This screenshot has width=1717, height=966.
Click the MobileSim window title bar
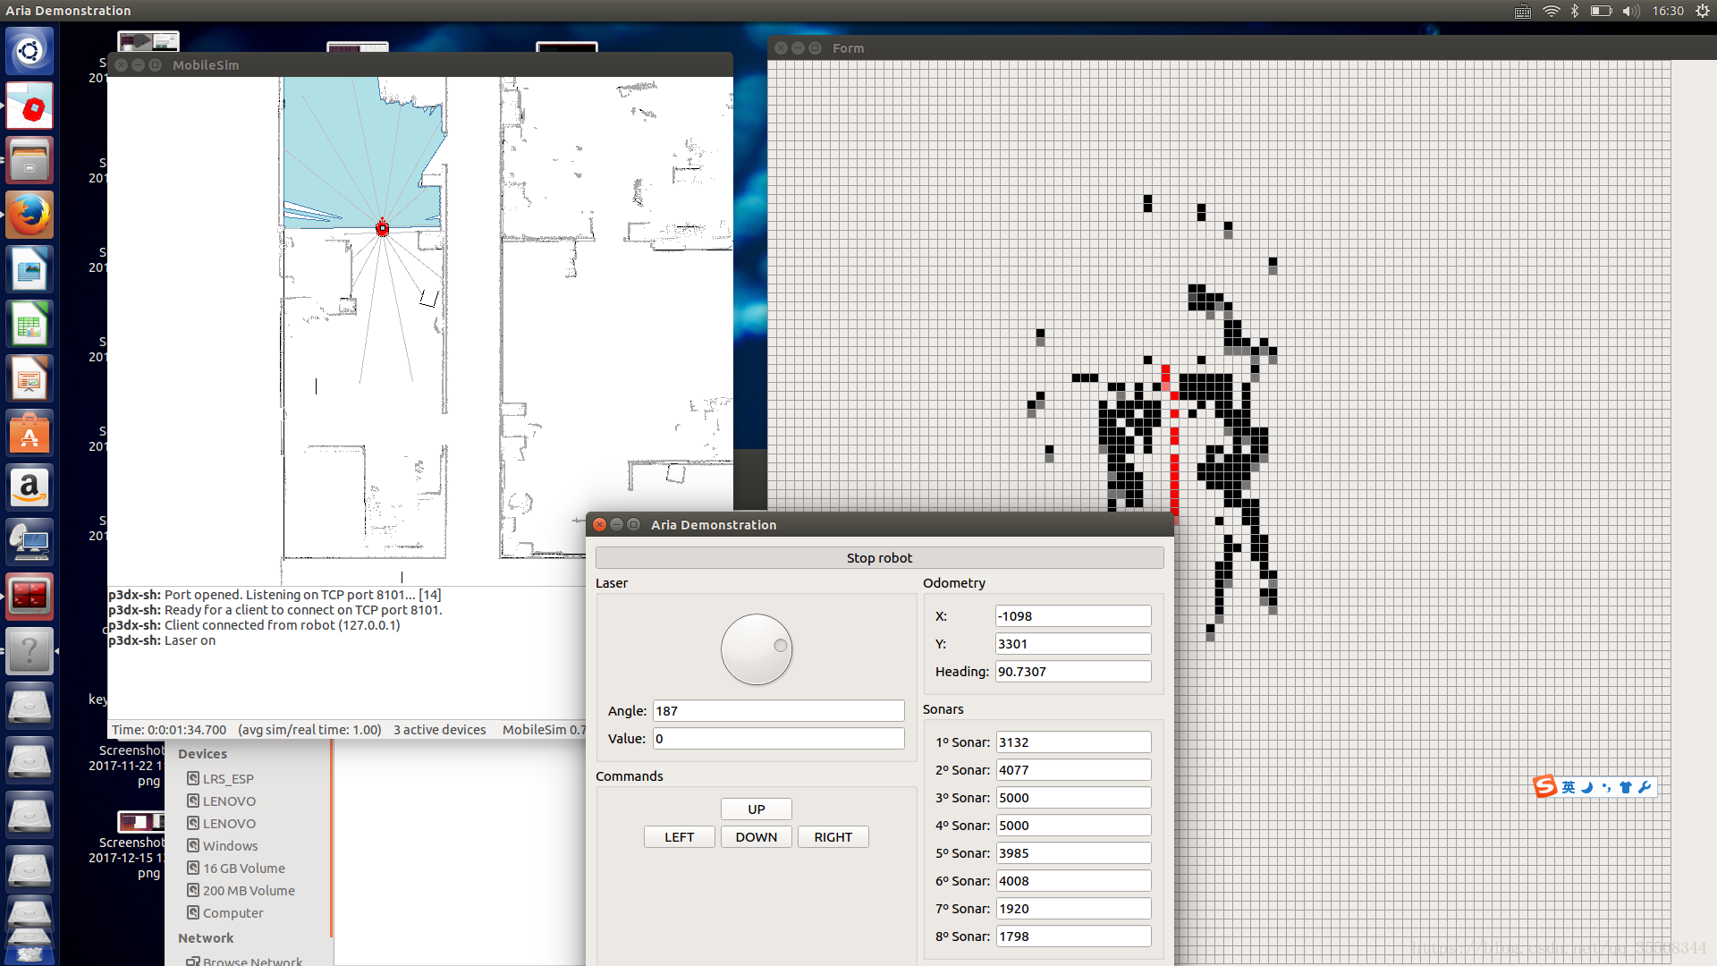(x=420, y=64)
